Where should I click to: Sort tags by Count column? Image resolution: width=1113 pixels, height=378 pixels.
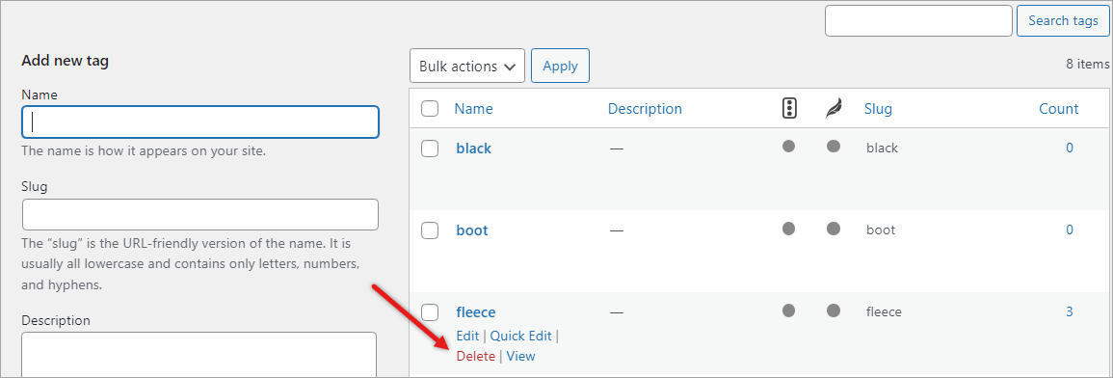pos(1058,109)
